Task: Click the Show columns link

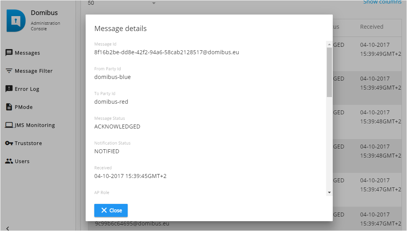Action: point(382,2)
